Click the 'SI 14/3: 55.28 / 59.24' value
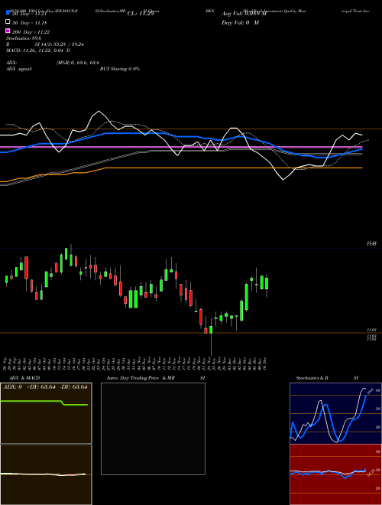Viewport: 382px width, 505px height. 59,44
